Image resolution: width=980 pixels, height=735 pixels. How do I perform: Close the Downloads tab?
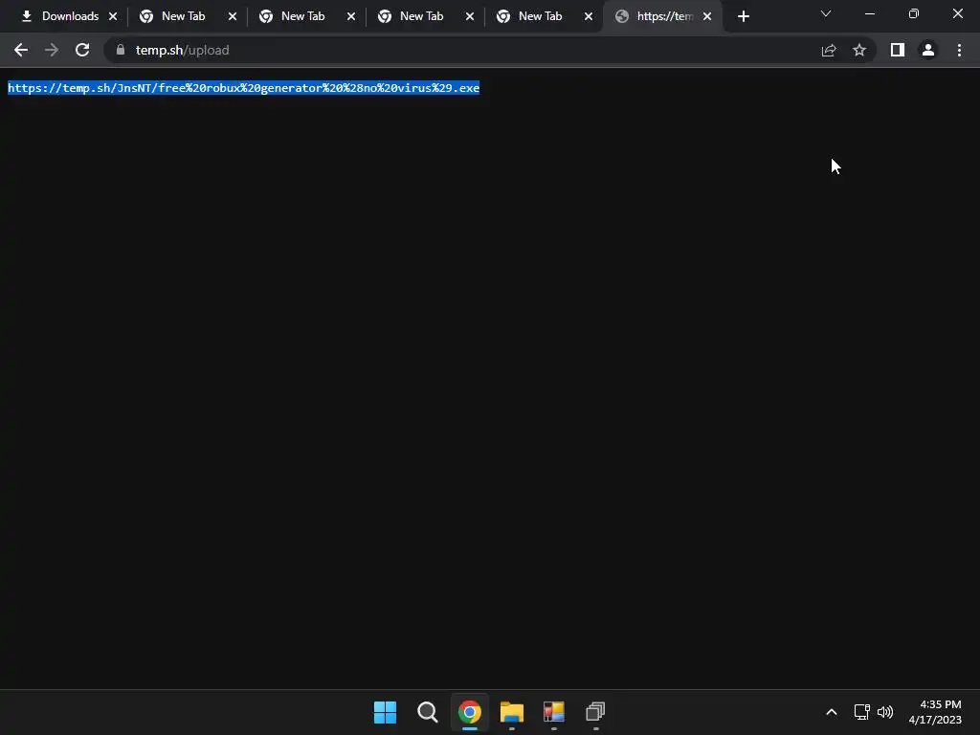113,16
